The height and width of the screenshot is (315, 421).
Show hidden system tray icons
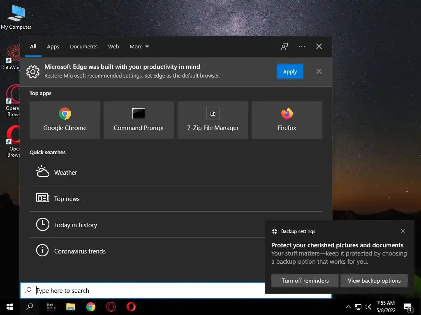(x=348, y=307)
